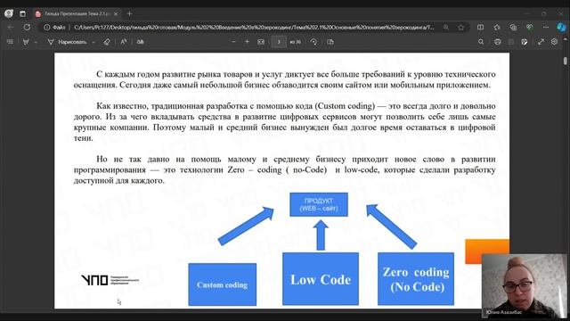
Task: Click the ПРОДУКТ (WEB – сайт) box
Action: coord(319,204)
